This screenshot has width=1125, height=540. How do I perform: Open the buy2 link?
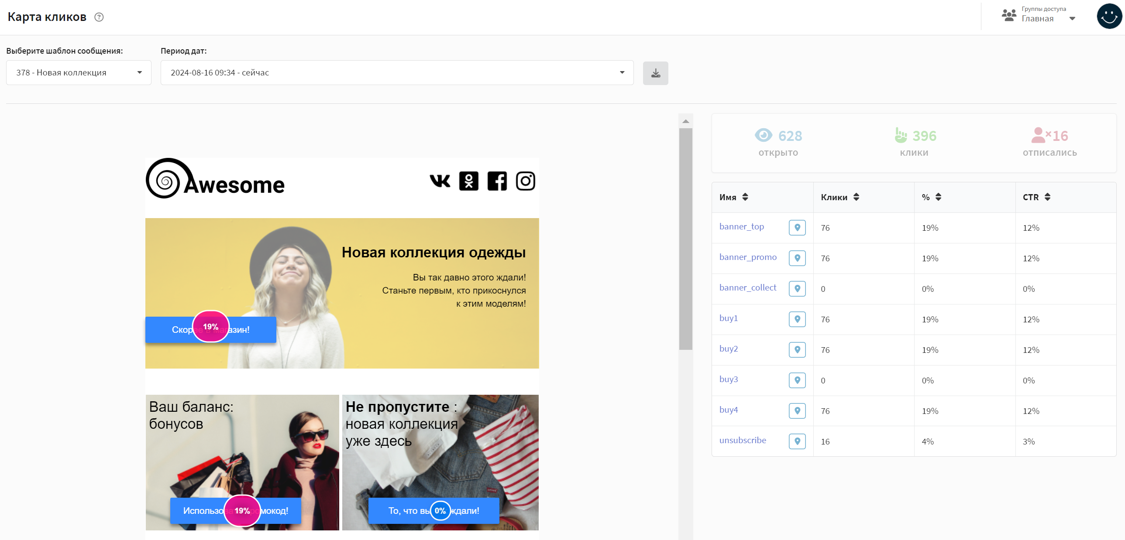(x=729, y=349)
